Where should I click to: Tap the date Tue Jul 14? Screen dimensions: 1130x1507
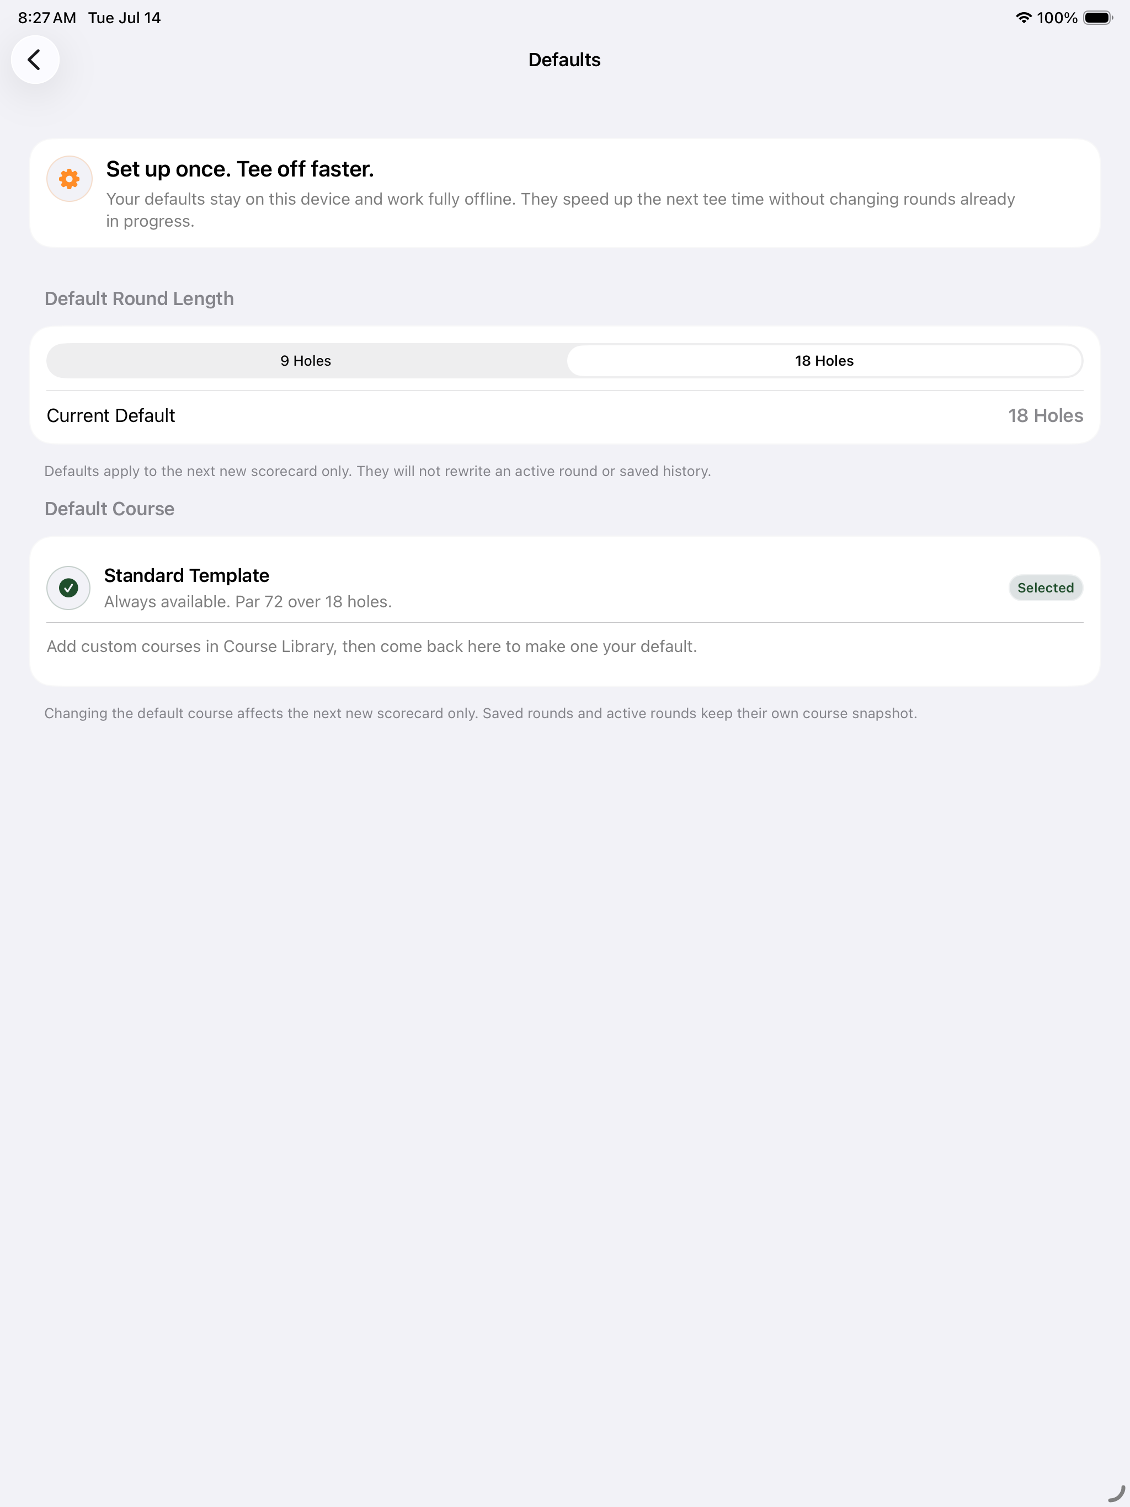pos(124,18)
